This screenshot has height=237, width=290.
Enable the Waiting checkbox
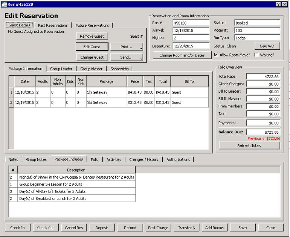[x=256, y=55]
